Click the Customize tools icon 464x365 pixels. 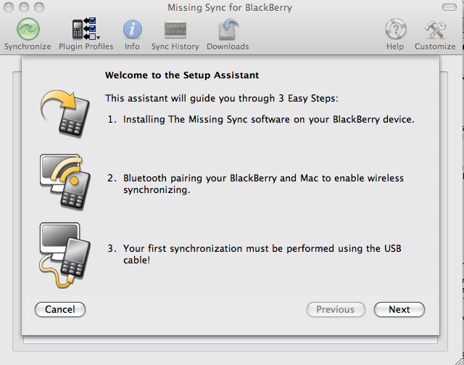(435, 30)
